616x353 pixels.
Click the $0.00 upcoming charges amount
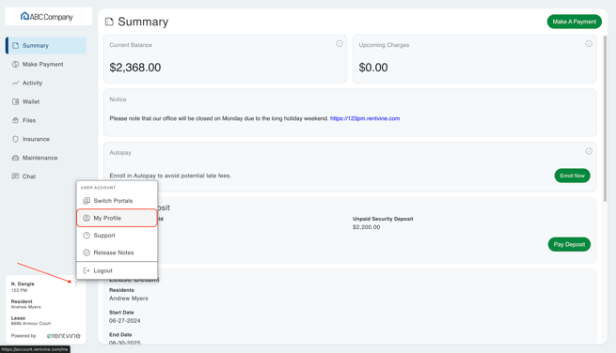pos(373,68)
